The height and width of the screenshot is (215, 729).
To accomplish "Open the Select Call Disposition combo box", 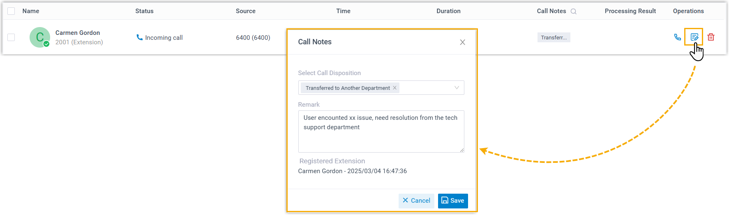I will 427,88.
